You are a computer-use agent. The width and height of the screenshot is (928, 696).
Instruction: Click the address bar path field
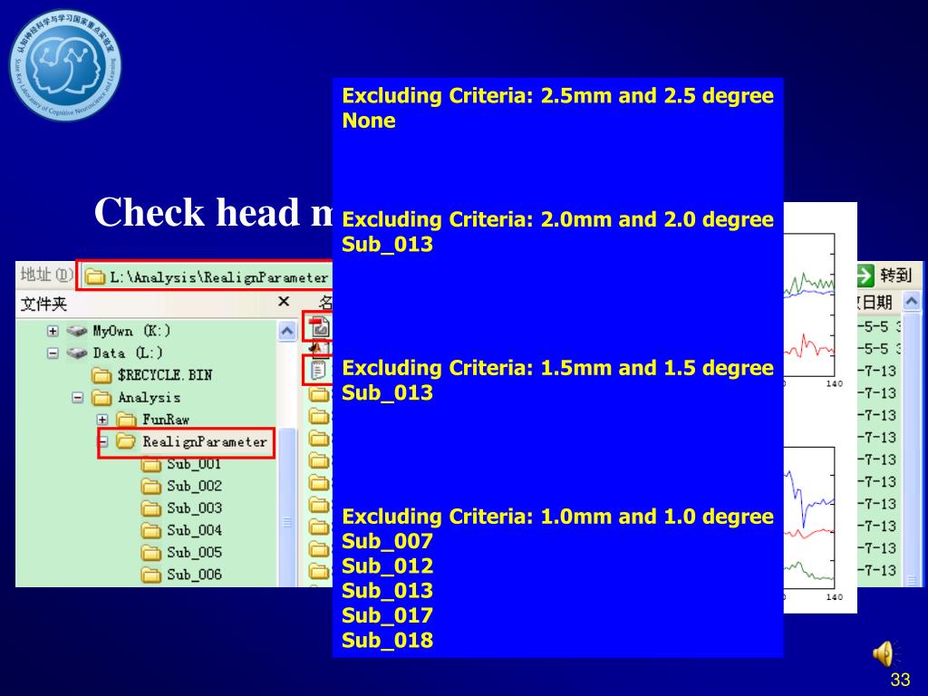coord(208,277)
